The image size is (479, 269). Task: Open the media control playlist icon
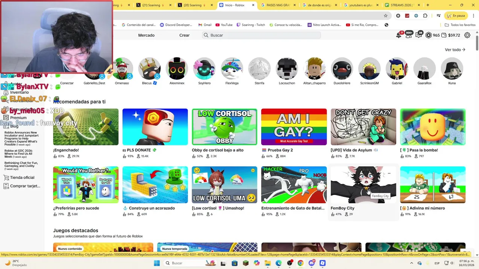click(438, 16)
